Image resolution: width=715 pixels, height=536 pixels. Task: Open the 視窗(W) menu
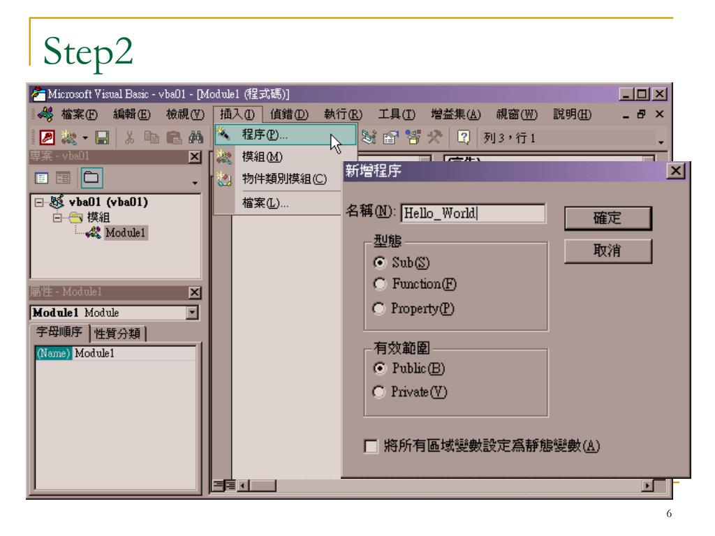[517, 114]
